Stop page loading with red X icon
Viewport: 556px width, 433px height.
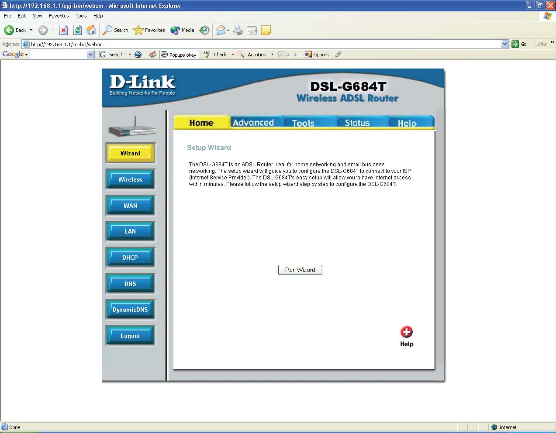click(63, 30)
